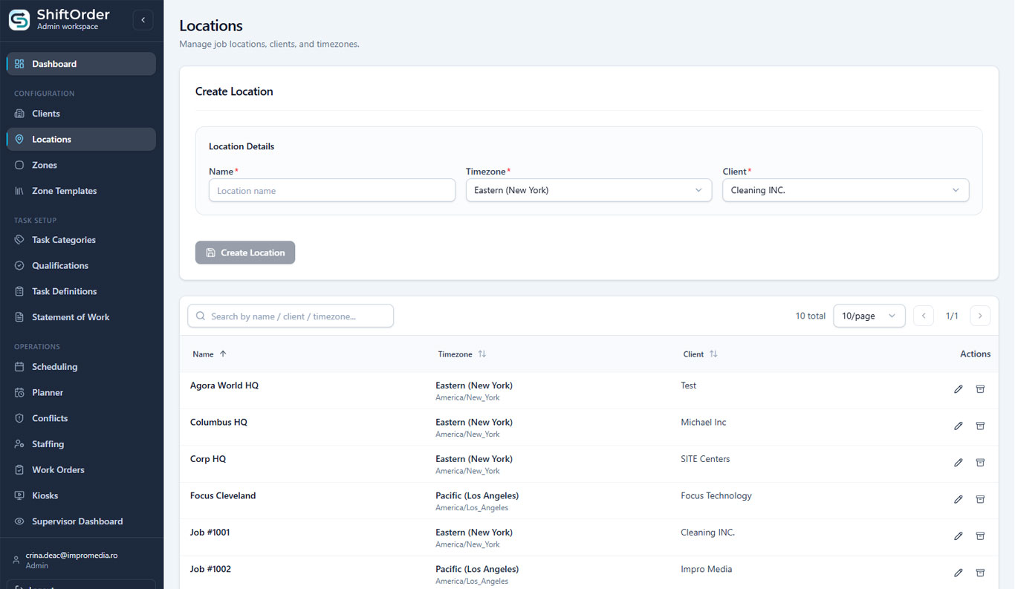Open Clients in the sidebar
Image resolution: width=1015 pixels, height=589 pixels.
81,114
